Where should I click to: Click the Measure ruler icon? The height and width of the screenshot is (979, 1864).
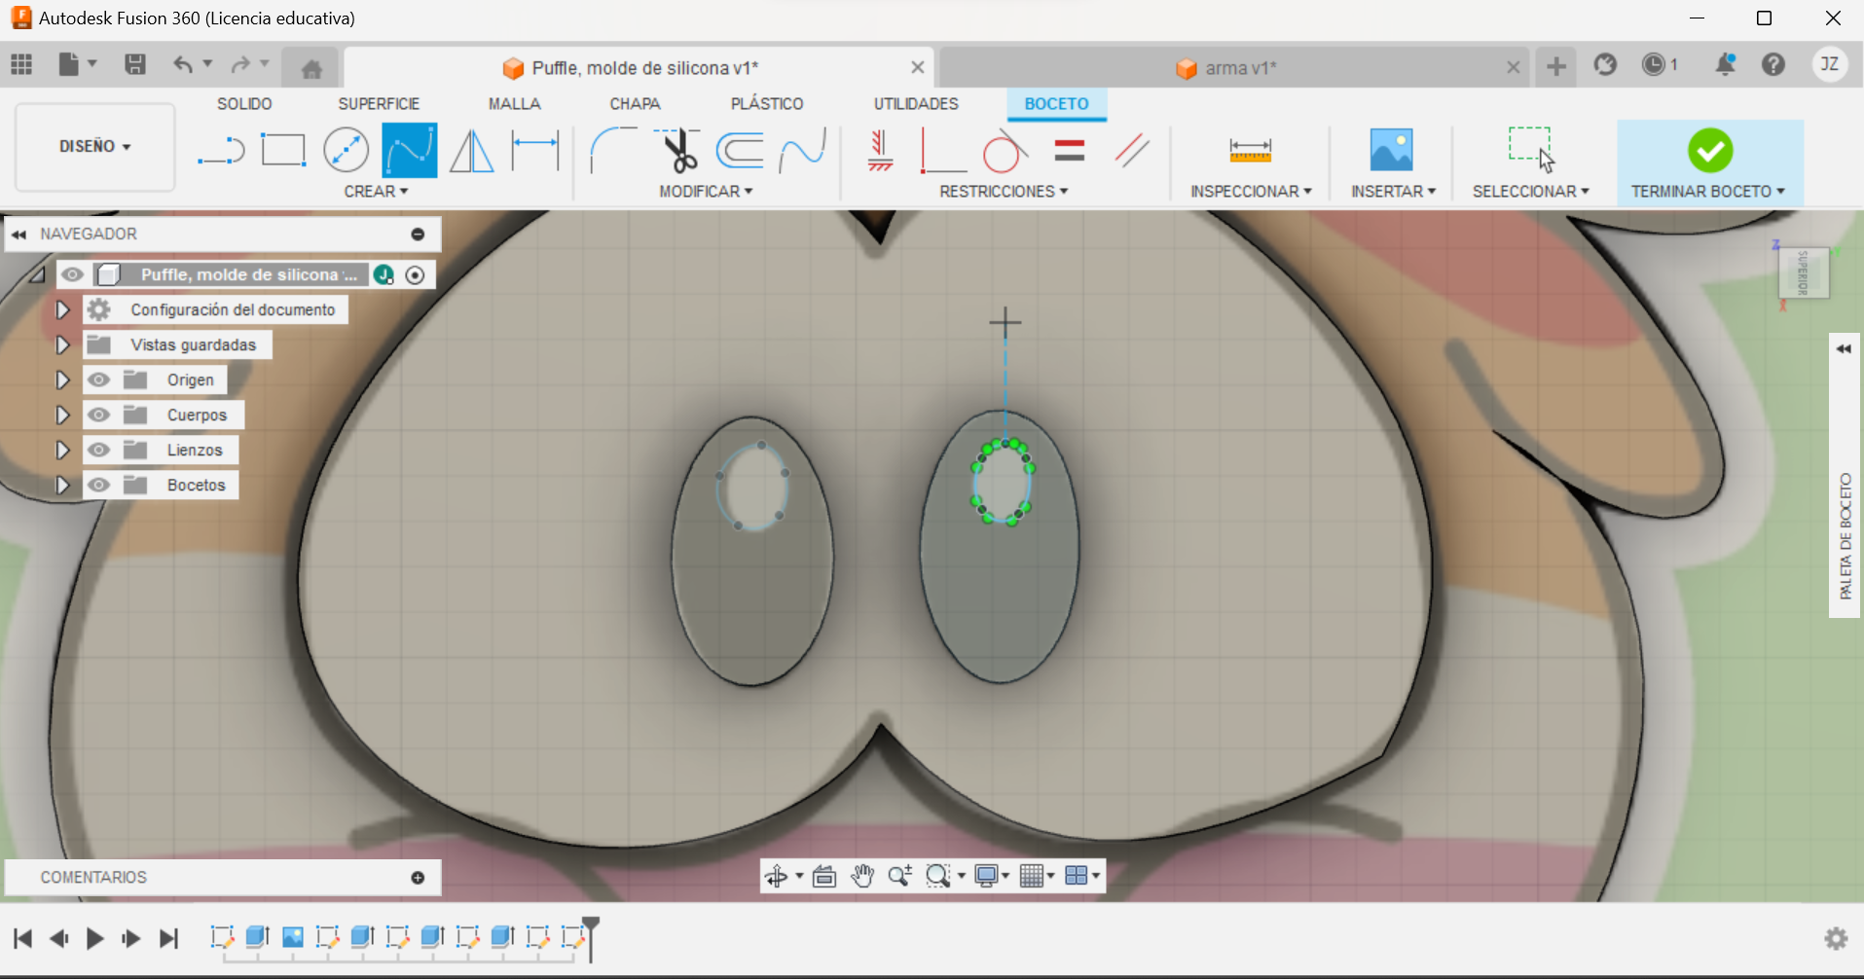pyautogui.click(x=1250, y=150)
